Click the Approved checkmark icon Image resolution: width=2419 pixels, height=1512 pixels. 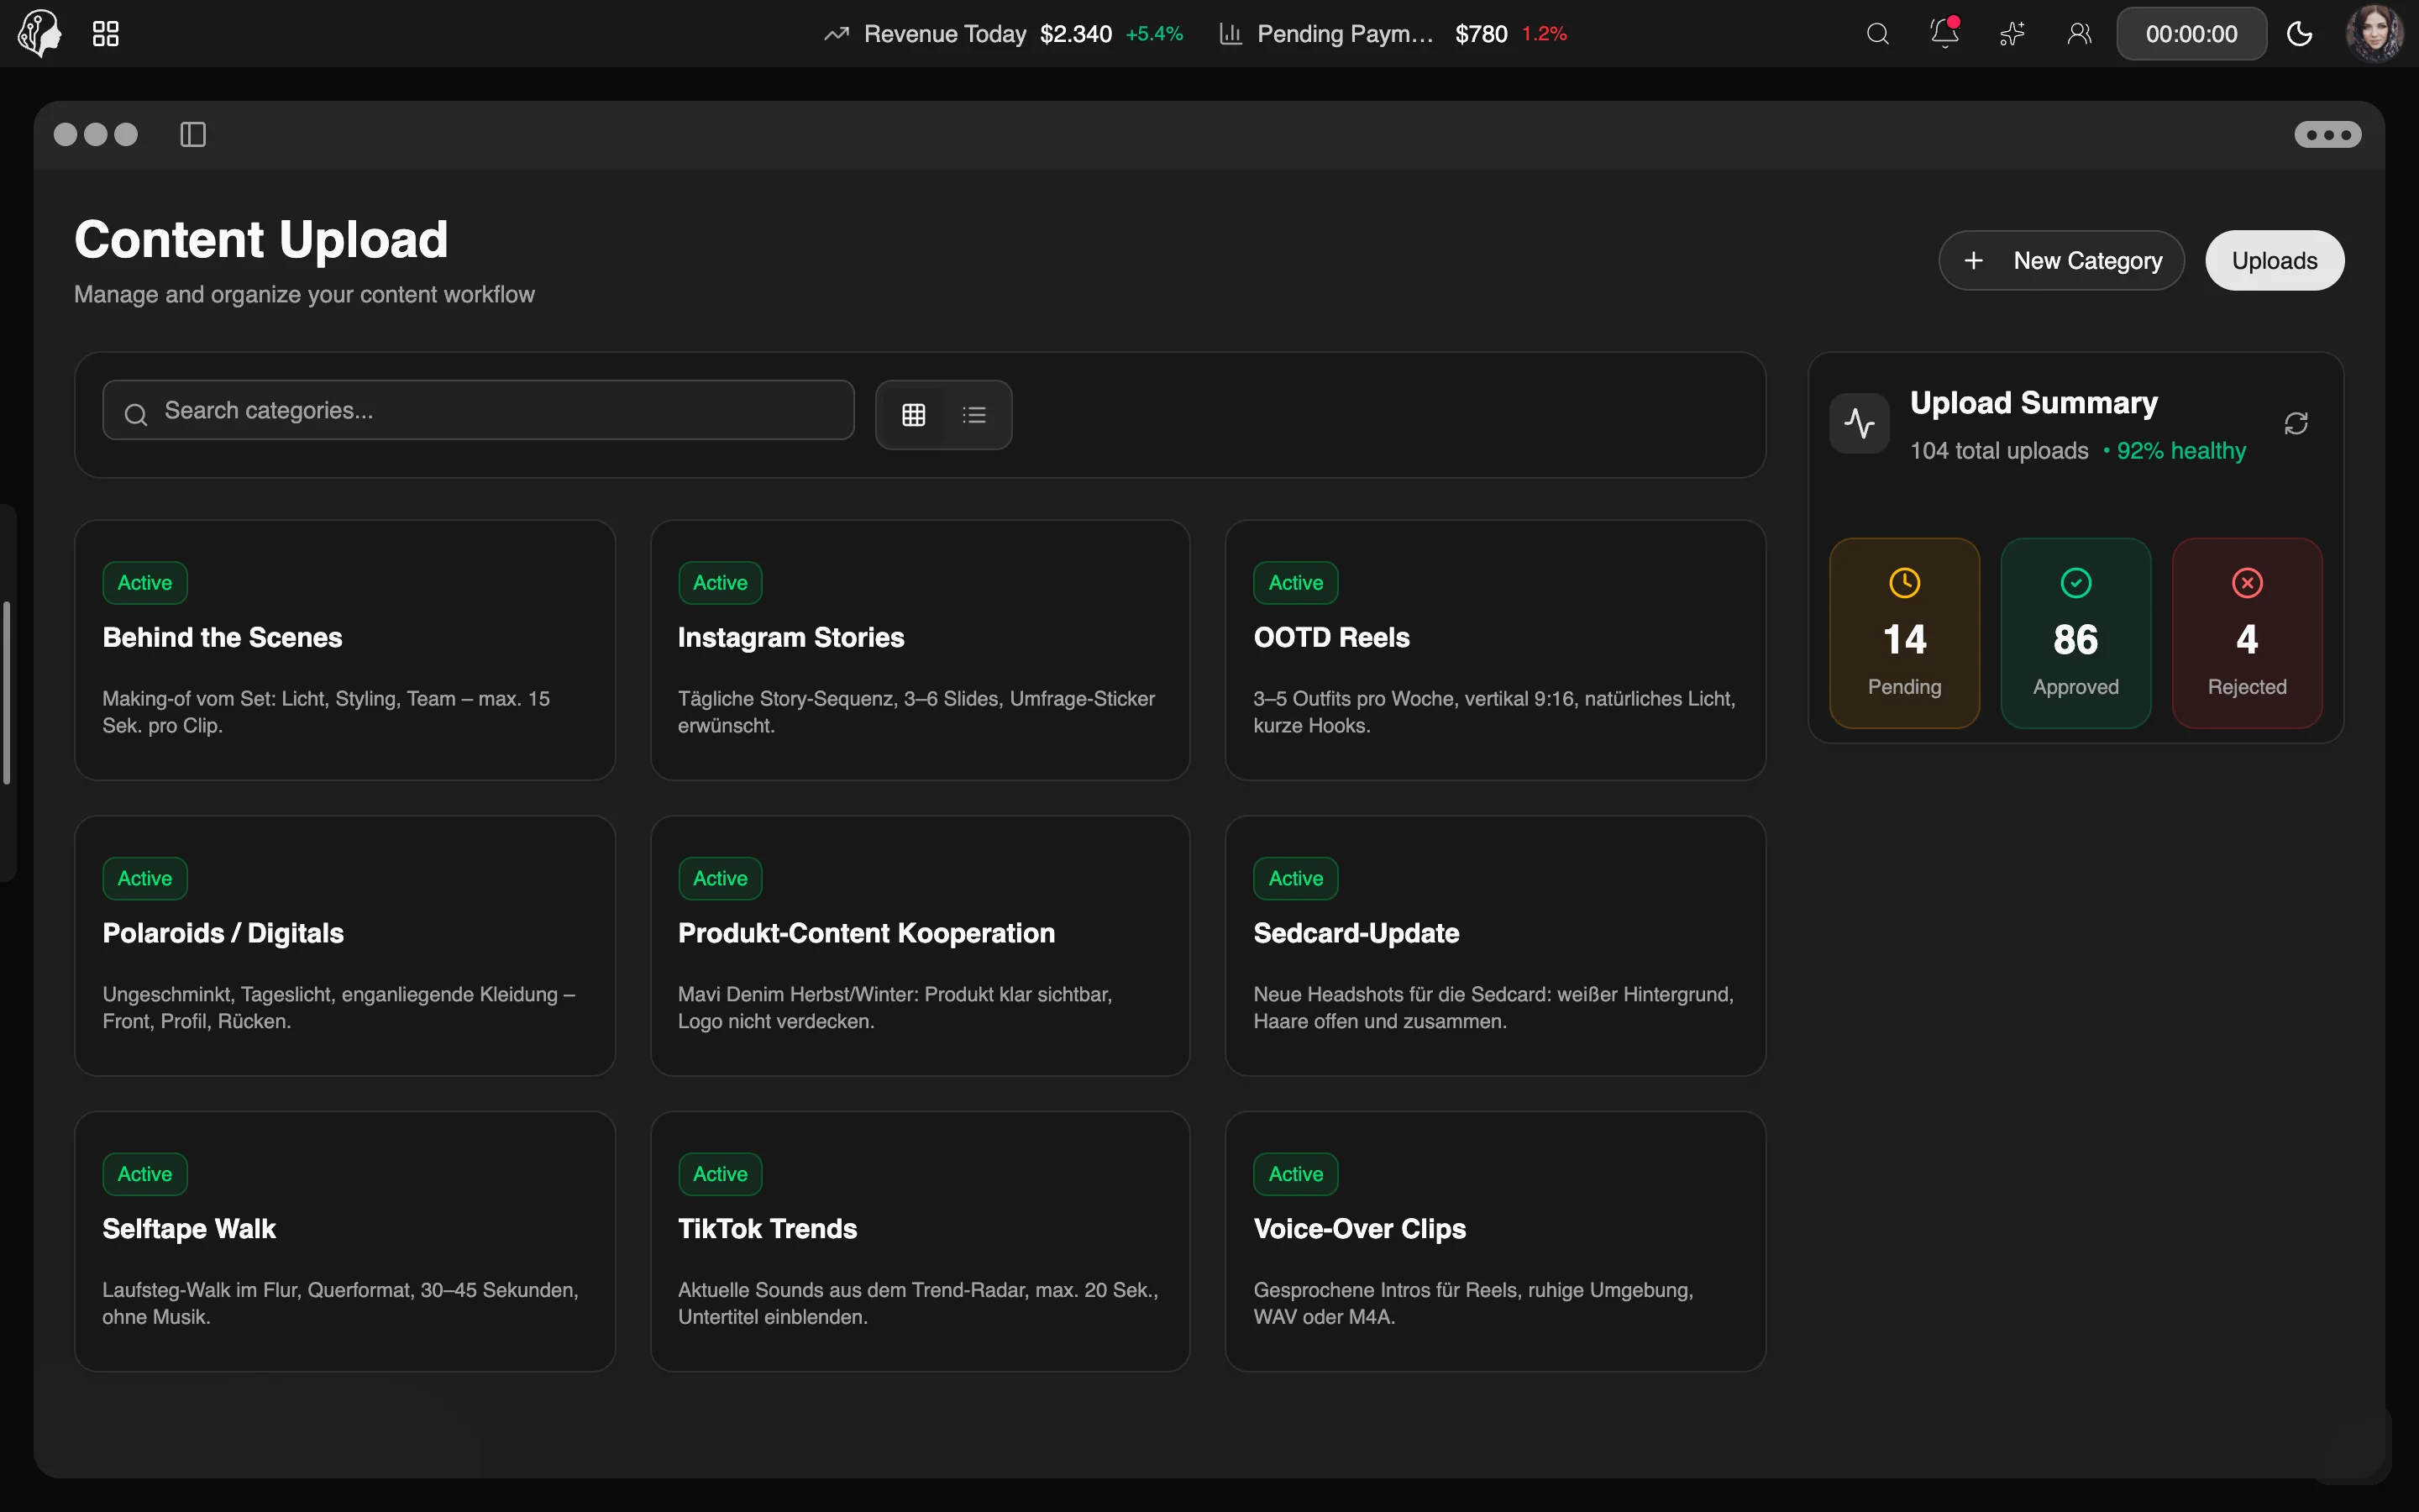2076,583
